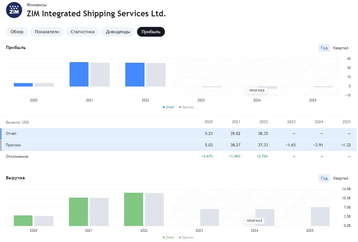This screenshot has height=242, width=358.
Task: Click the 2025 table column header
Action: [347, 122]
